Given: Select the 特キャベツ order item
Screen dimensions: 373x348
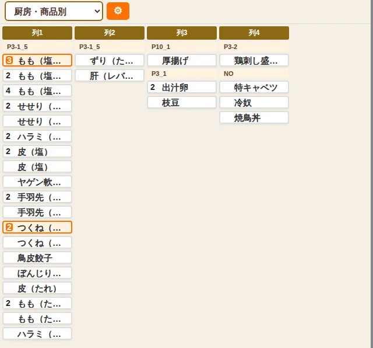Looking at the screenshot, I should tap(254, 87).
